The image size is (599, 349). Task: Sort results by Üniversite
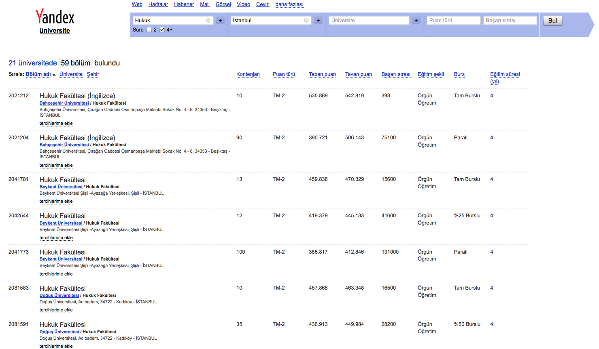click(71, 74)
